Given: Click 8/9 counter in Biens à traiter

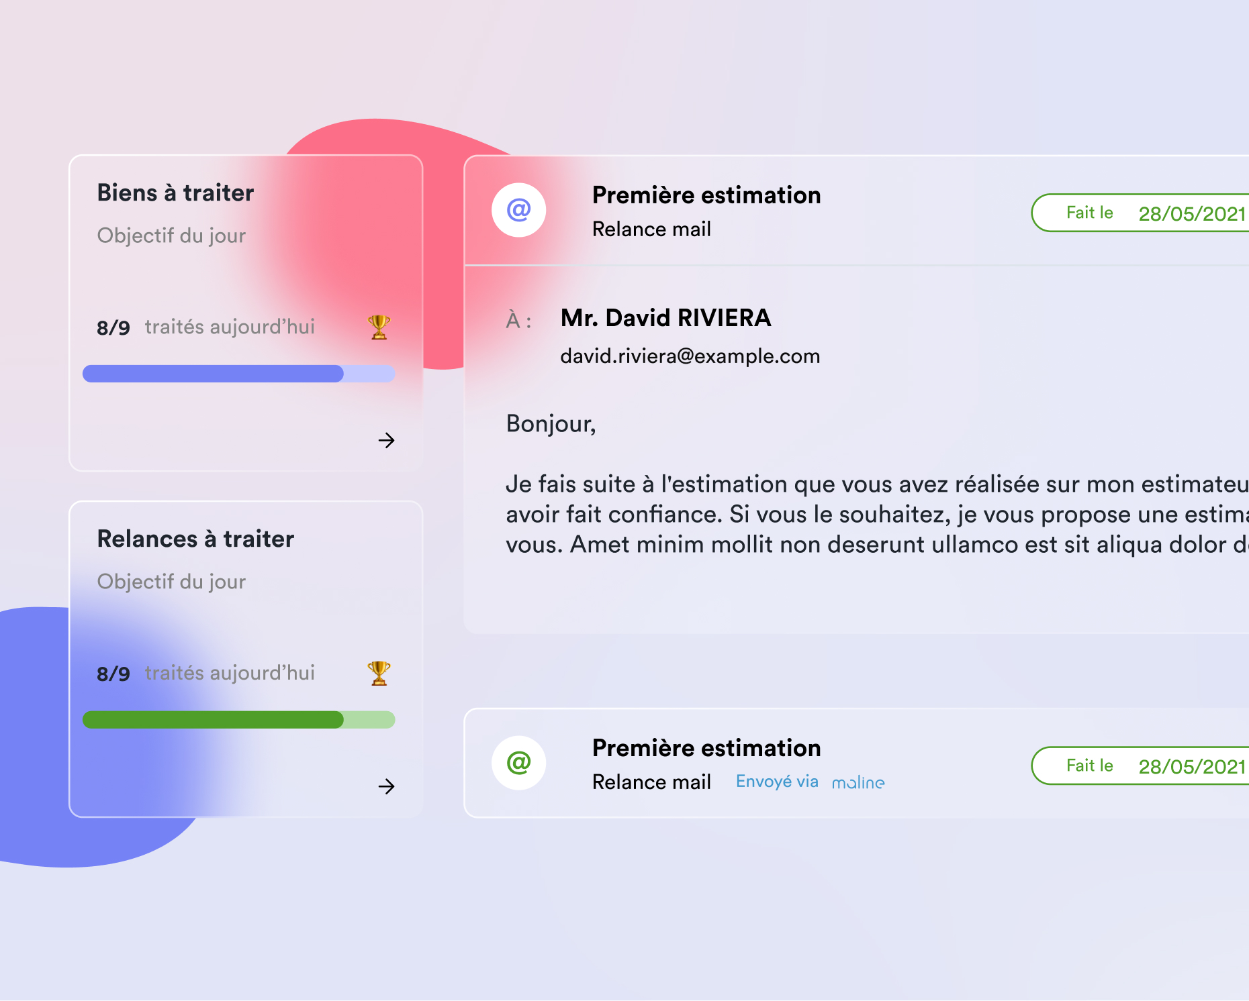Looking at the screenshot, I should (x=113, y=328).
